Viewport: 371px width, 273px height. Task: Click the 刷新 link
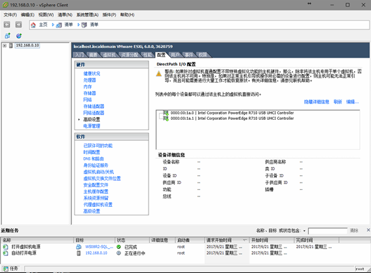coord(338,102)
